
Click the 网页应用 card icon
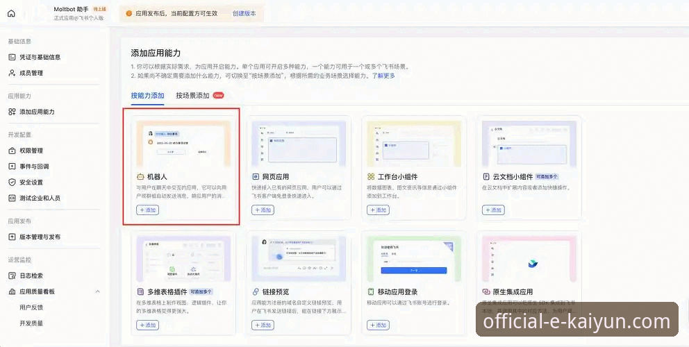[256, 176]
